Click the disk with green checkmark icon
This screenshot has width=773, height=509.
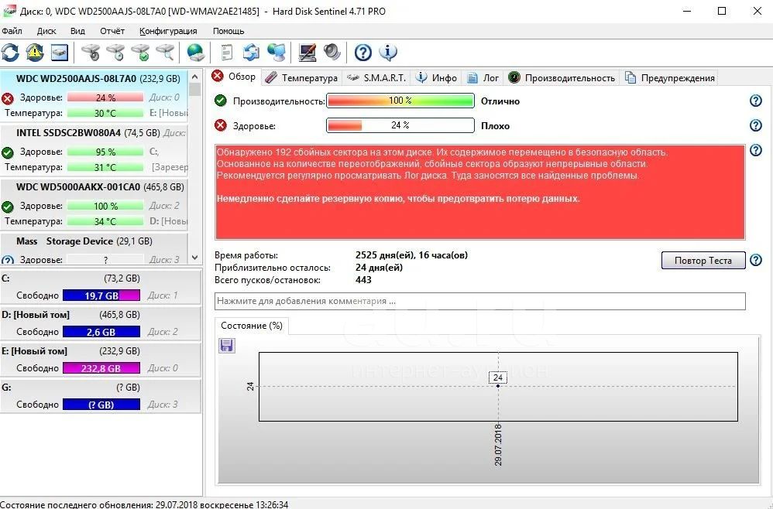140,52
